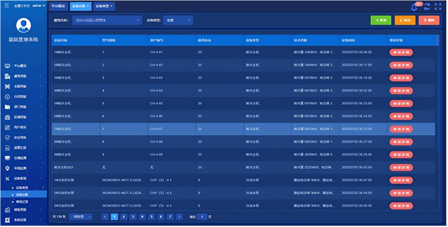Image resolution: width=448 pixels, height=227 pixels.
Task: Click the location pin icon in sidebar
Action: pos(7,168)
